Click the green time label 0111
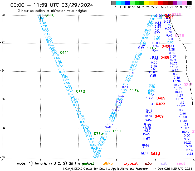195x171 pixels. [x=64, y=53]
